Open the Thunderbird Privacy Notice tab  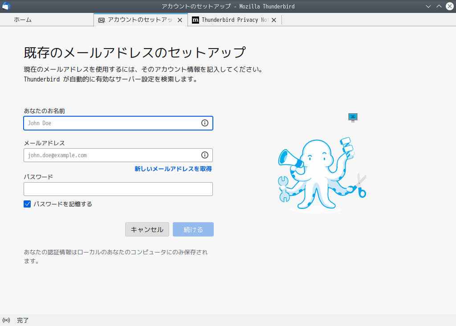tap(234, 20)
